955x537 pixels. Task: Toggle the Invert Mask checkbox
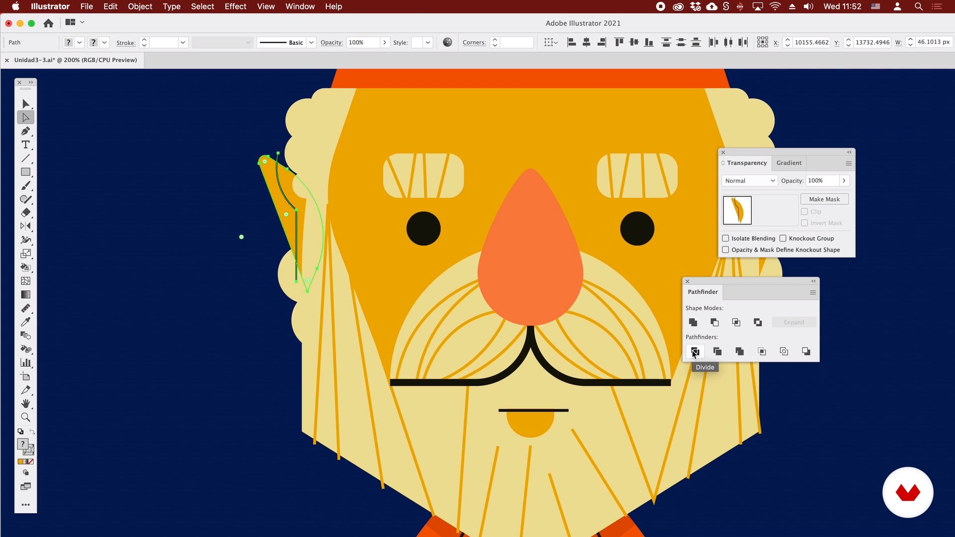click(x=804, y=223)
